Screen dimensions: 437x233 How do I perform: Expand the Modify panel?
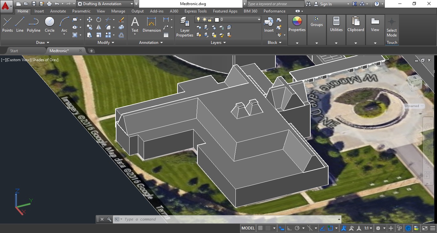(x=106, y=42)
